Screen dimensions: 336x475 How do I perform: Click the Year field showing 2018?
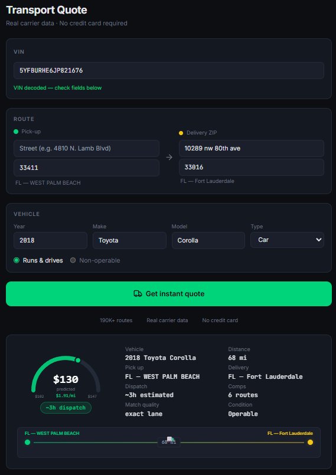50,240
